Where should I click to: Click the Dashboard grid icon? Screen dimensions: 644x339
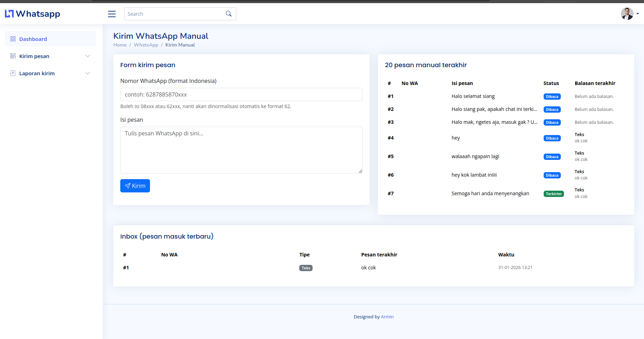13,39
